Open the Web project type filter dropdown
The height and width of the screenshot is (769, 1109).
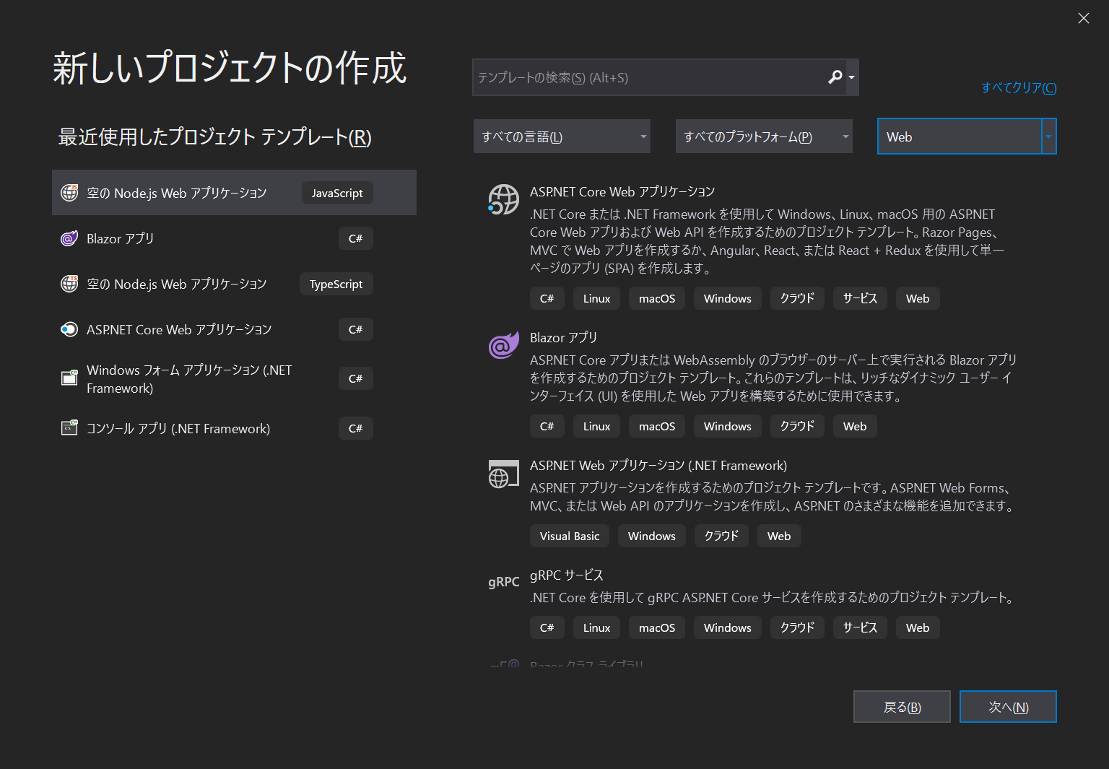967,136
